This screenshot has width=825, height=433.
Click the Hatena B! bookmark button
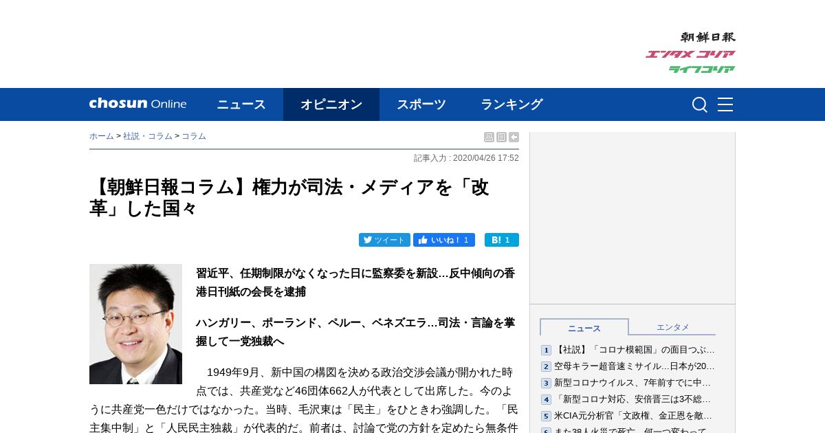tap(502, 240)
